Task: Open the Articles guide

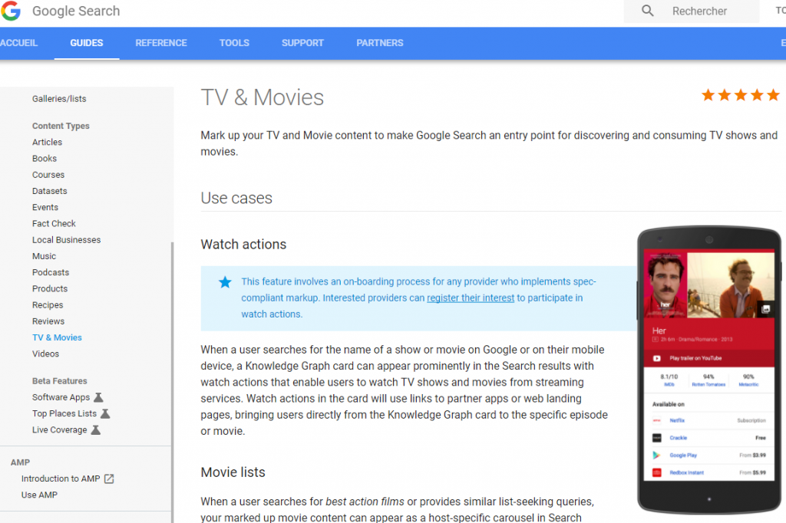Action: point(47,143)
